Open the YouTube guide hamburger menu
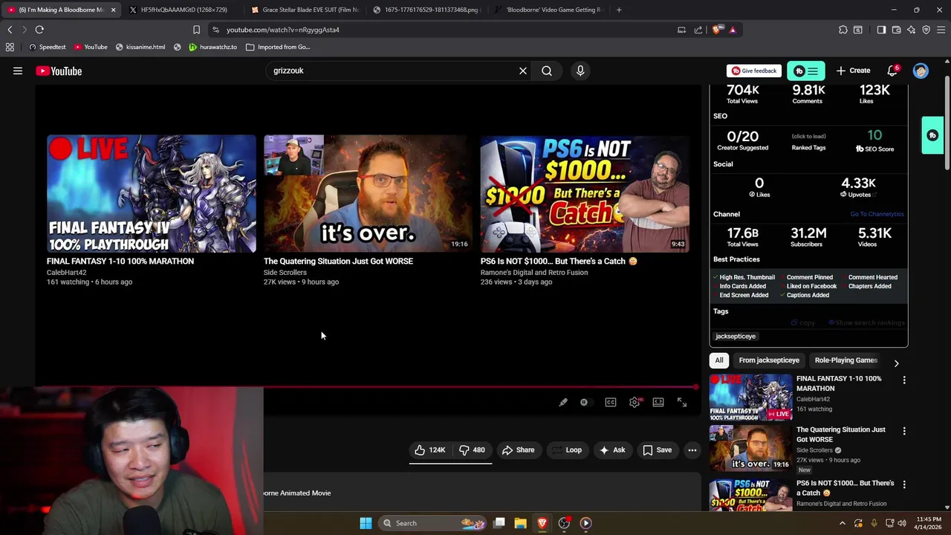The image size is (951, 535). [x=18, y=71]
